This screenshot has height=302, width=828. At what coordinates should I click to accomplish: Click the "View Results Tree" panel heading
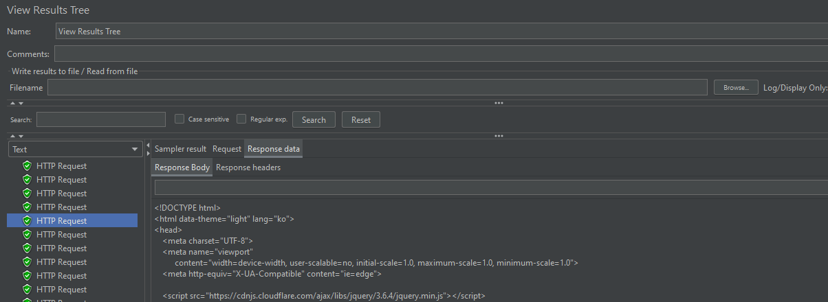click(x=48, y=10)
